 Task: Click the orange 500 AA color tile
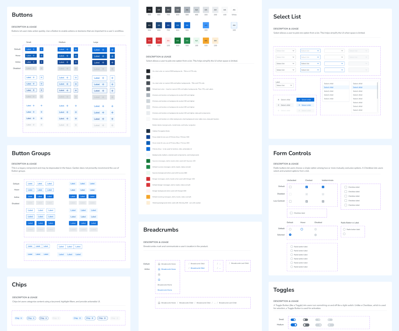point(206,40)
